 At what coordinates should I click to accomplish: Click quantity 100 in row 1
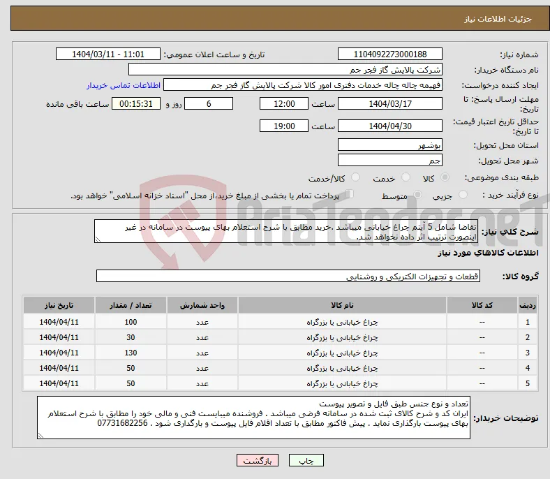point(131,322)
